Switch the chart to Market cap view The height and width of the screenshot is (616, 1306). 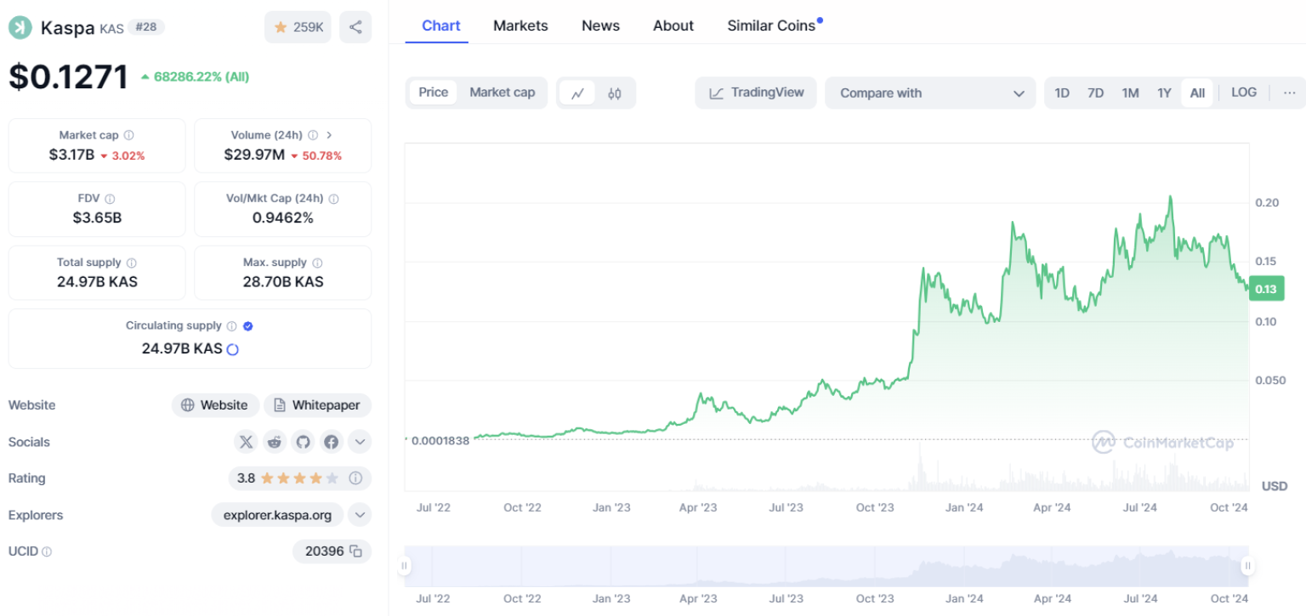(502, 93)
